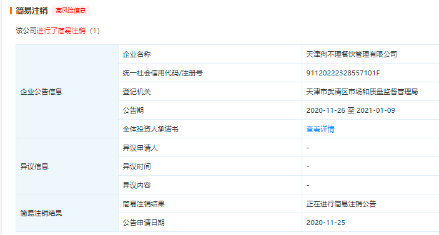Click the 异议时间 label cell
Viewport: 439px width, 235px height.
click(210, 166)
